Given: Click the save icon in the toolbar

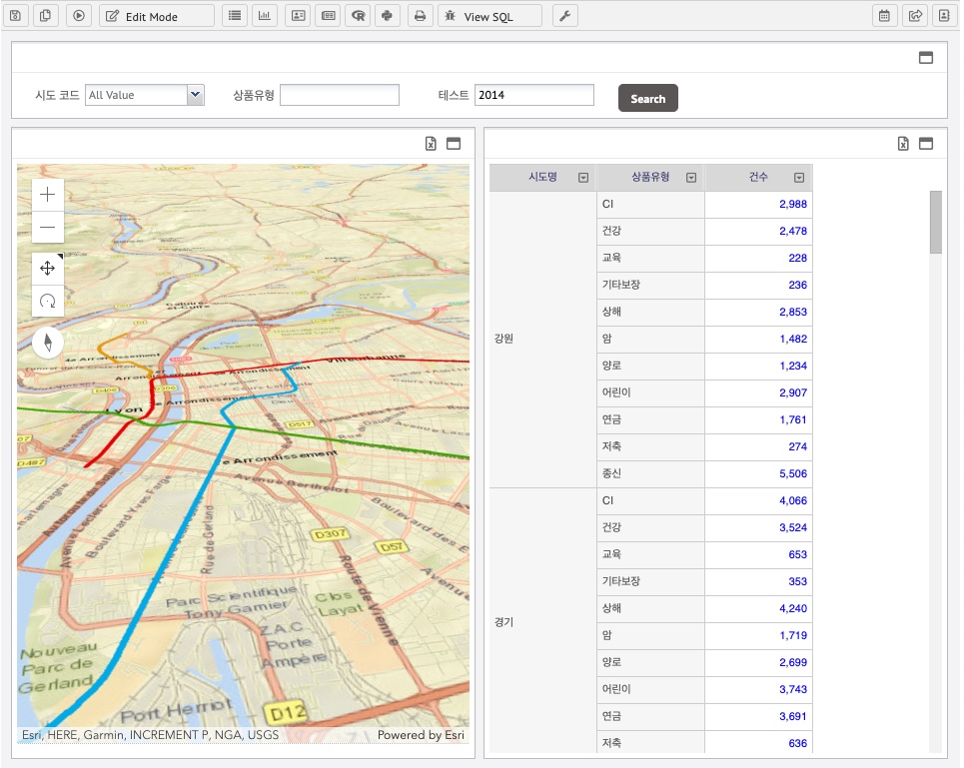Looking at the screenshot, I should pyautogui.click(x=16, y=16).
